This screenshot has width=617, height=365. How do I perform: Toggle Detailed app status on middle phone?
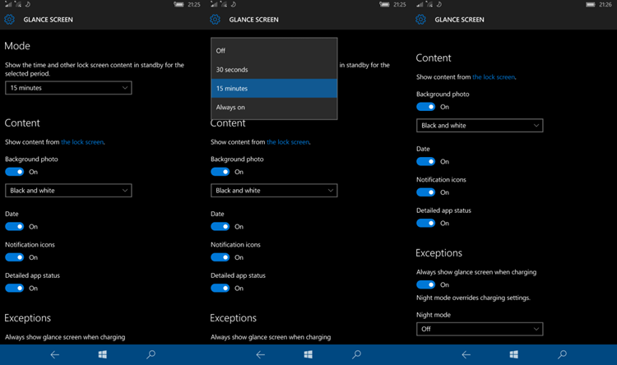click(220, 289)
